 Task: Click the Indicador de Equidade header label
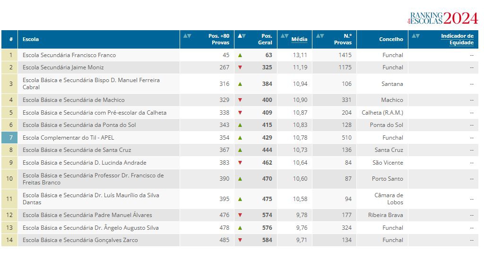point(457,39)
